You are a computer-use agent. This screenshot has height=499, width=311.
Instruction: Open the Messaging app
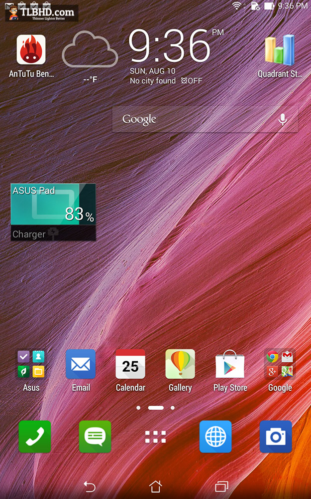tap(95, 437)
